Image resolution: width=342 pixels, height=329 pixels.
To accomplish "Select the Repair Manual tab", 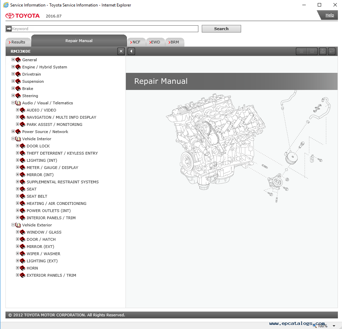I will click(x=79, y=41).
